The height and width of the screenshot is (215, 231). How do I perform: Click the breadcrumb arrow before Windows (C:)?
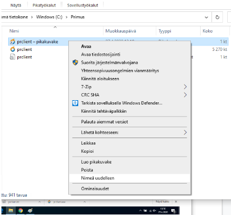(32, 17)
